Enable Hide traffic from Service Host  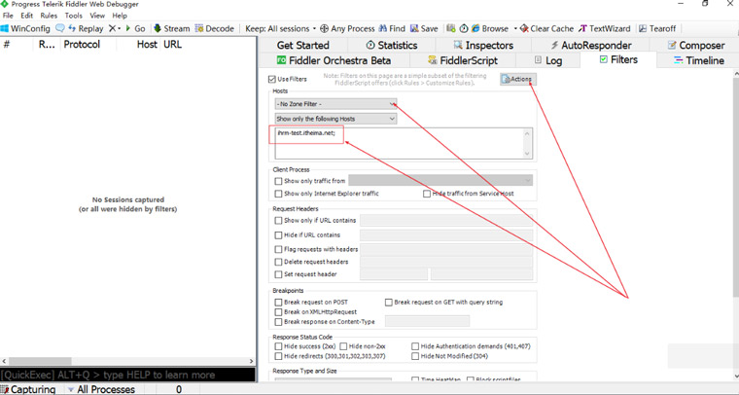(427, 194)
